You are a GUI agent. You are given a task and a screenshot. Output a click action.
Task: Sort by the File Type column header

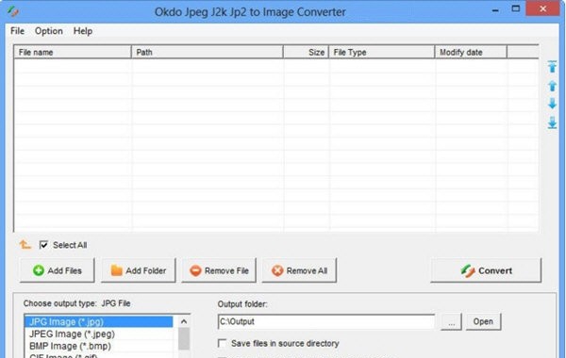(381, 52)
